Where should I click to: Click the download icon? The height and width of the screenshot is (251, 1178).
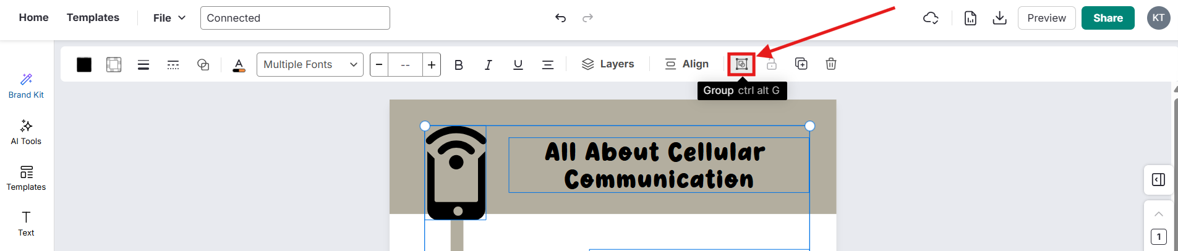[x=999, y=18]
